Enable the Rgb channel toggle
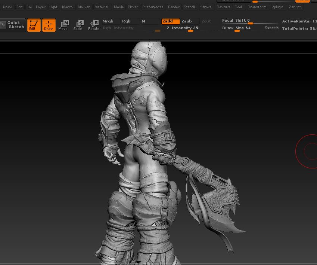 [130, 21]
